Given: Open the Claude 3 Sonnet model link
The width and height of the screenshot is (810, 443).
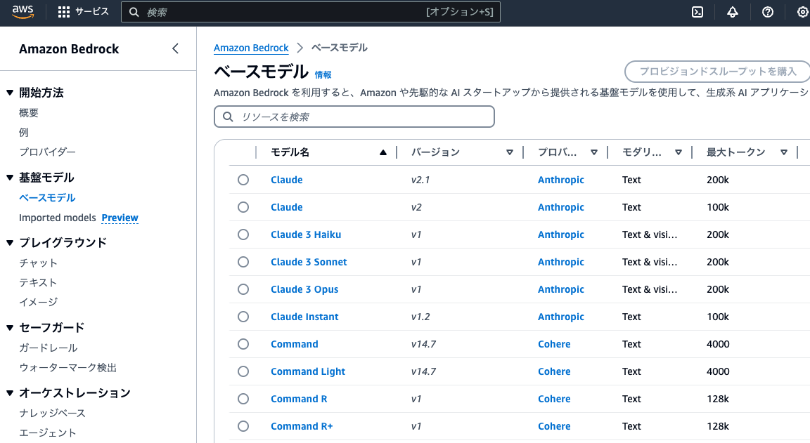Looking at the screenshot, I should 309,262.
